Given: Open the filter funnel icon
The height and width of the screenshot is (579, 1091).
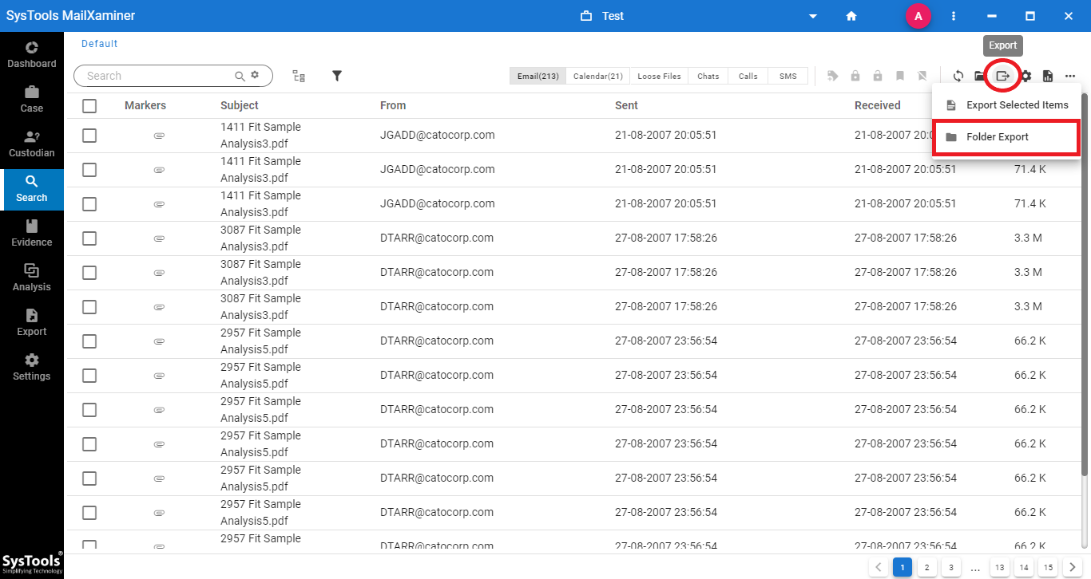Looking at the screenshot, I should tap(337, 76).
